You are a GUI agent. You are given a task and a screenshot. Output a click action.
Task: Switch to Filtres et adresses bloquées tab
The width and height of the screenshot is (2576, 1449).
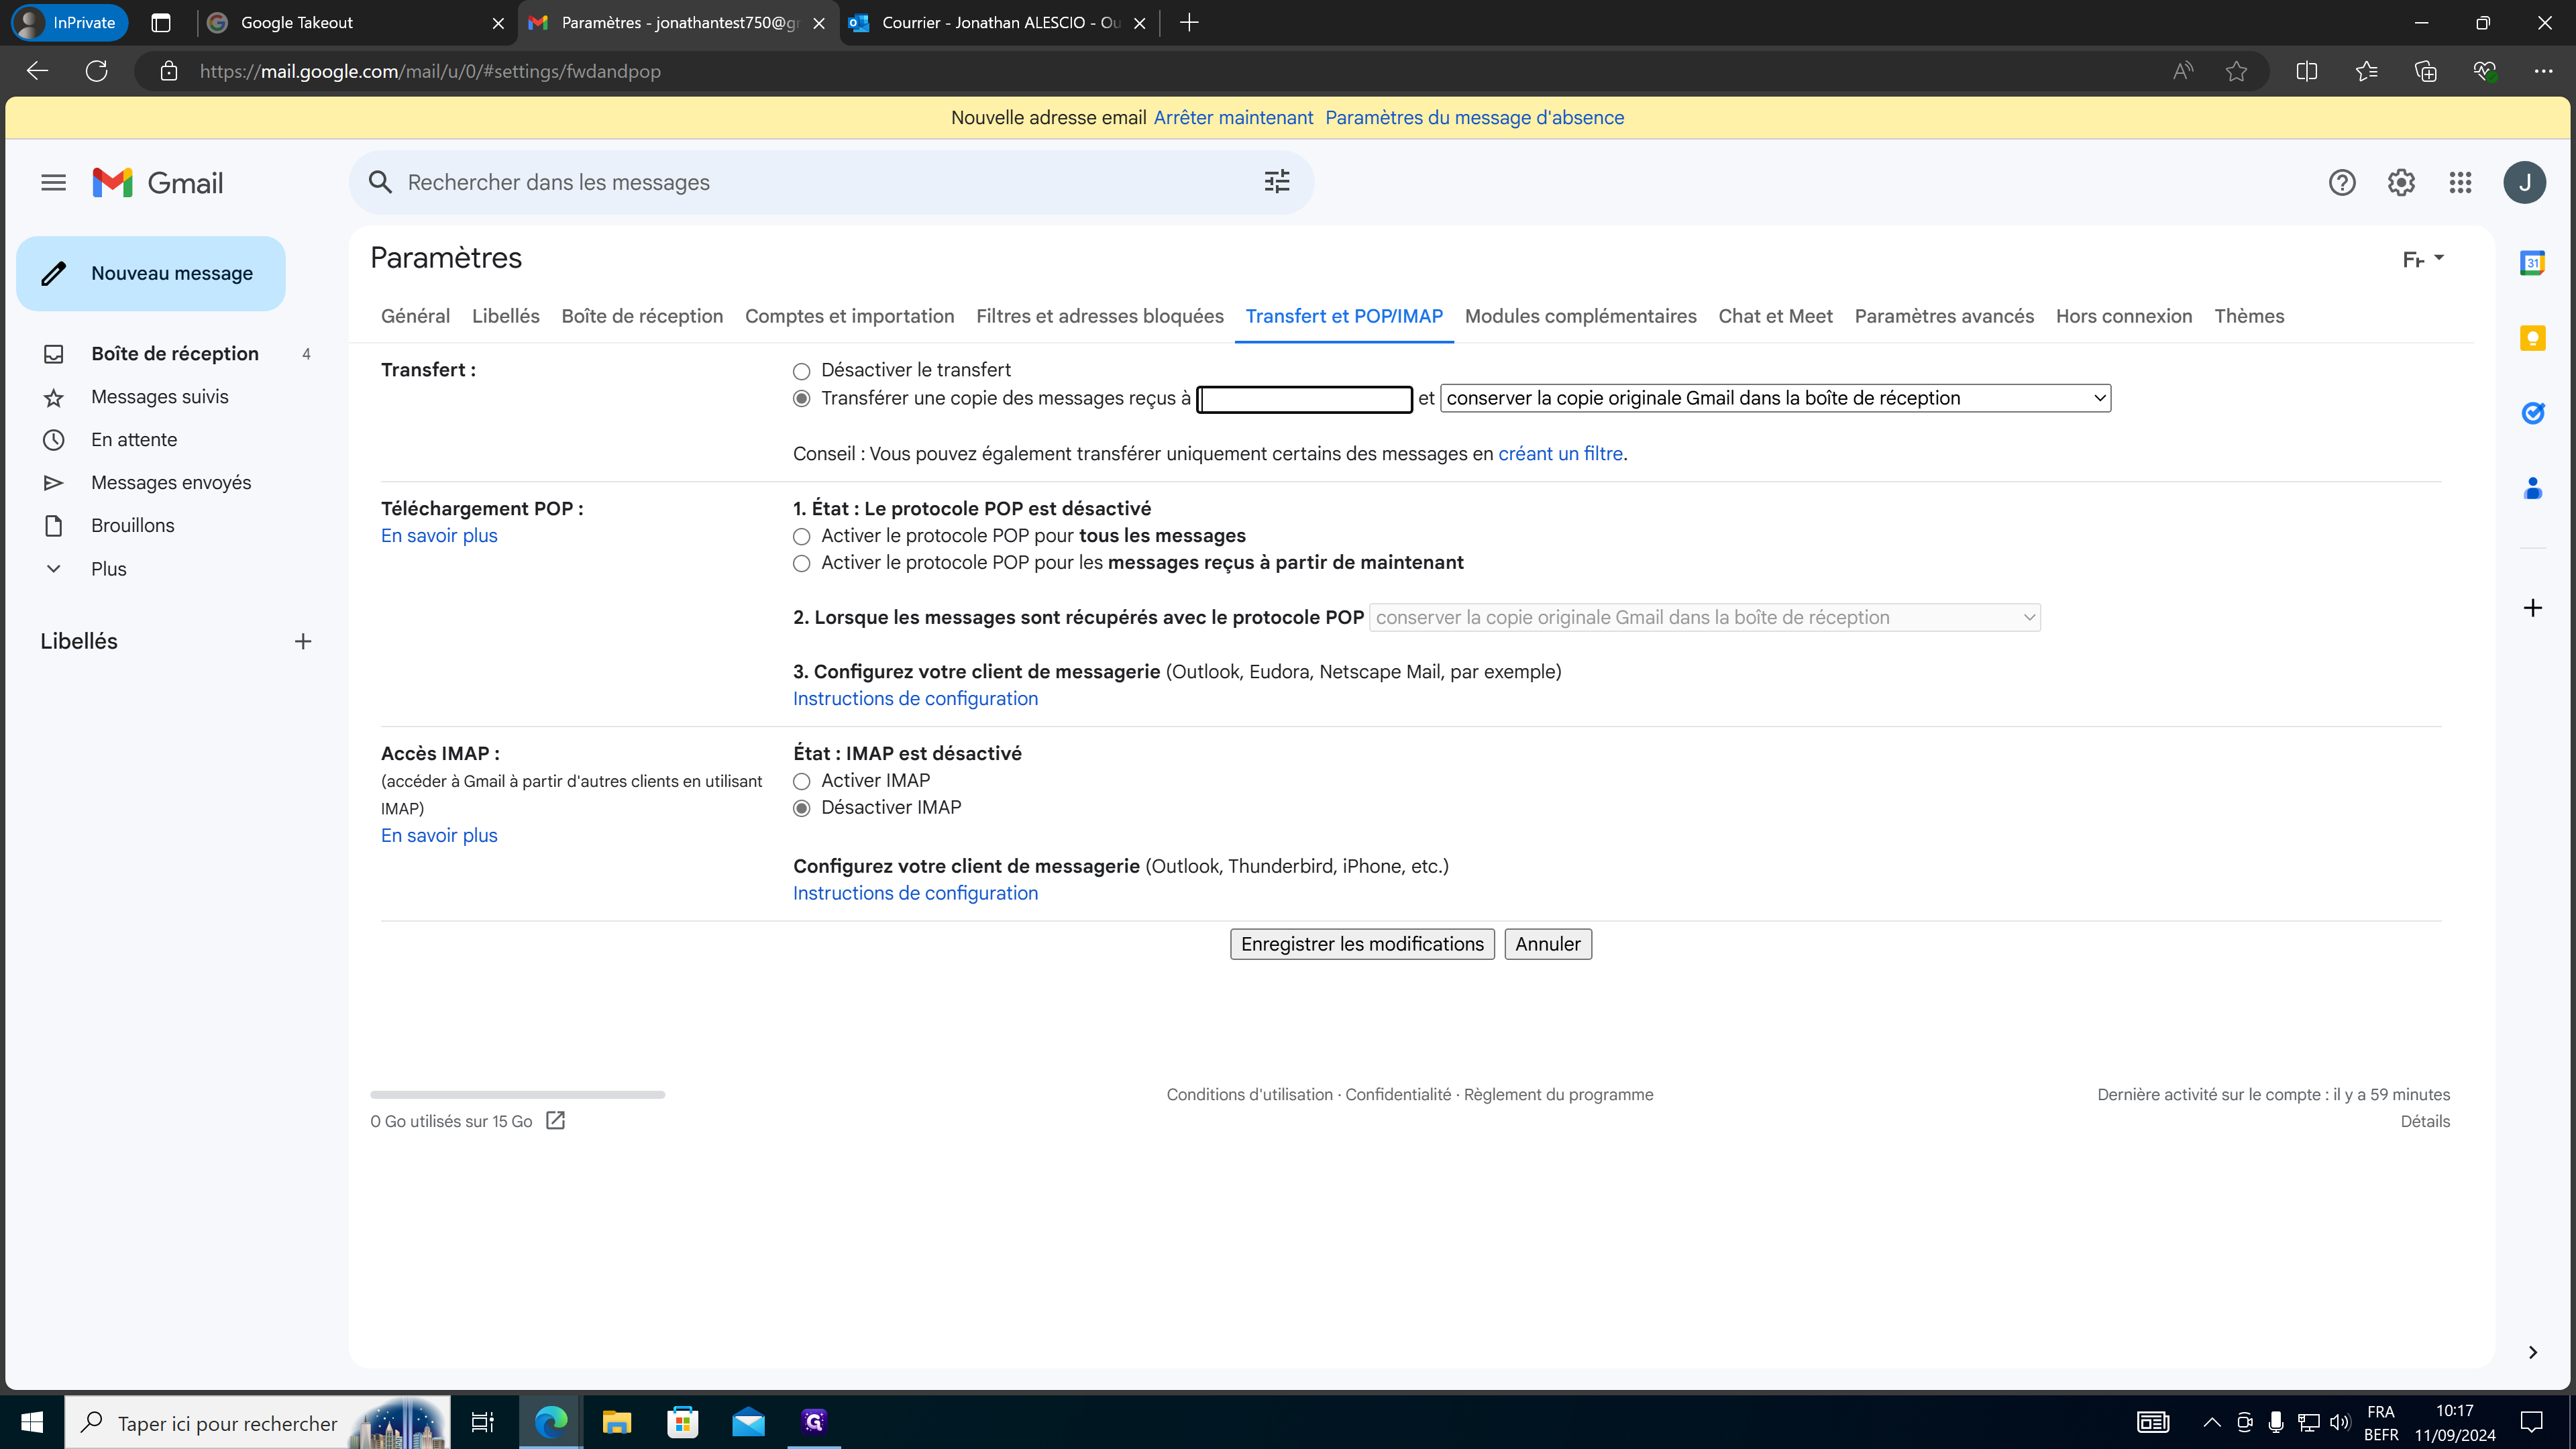coord(1099,316)
